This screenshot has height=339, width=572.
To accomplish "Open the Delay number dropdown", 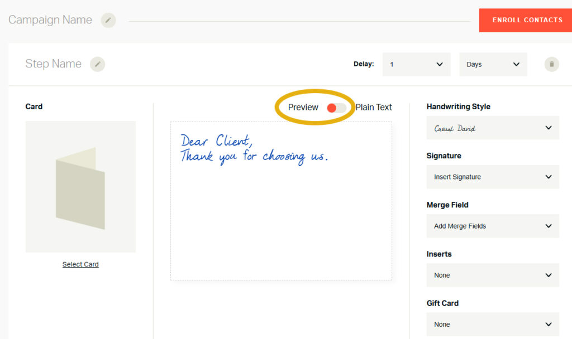I will pyautogui.click(x=416, y=64).
